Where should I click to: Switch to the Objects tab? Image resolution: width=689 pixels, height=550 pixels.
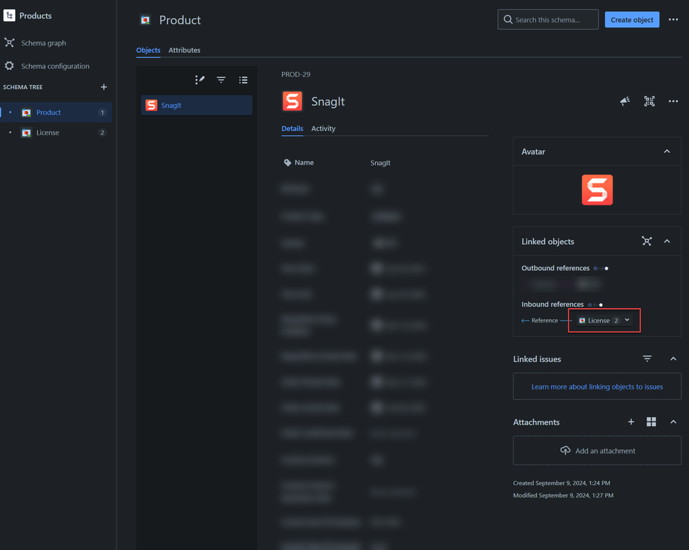pos(148,50)
